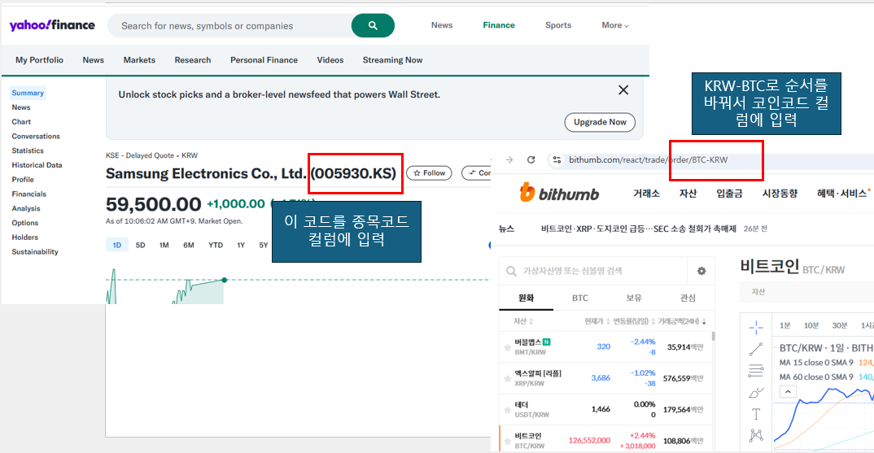
Task: Reload the Bithumb browser page
Action: pos(531,160)
